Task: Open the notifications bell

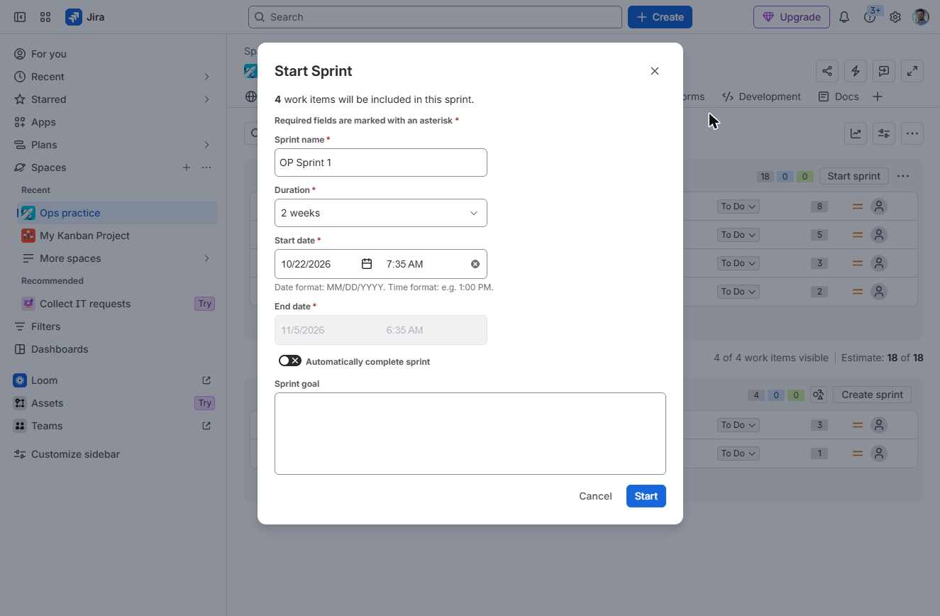Action: point(844,17)
